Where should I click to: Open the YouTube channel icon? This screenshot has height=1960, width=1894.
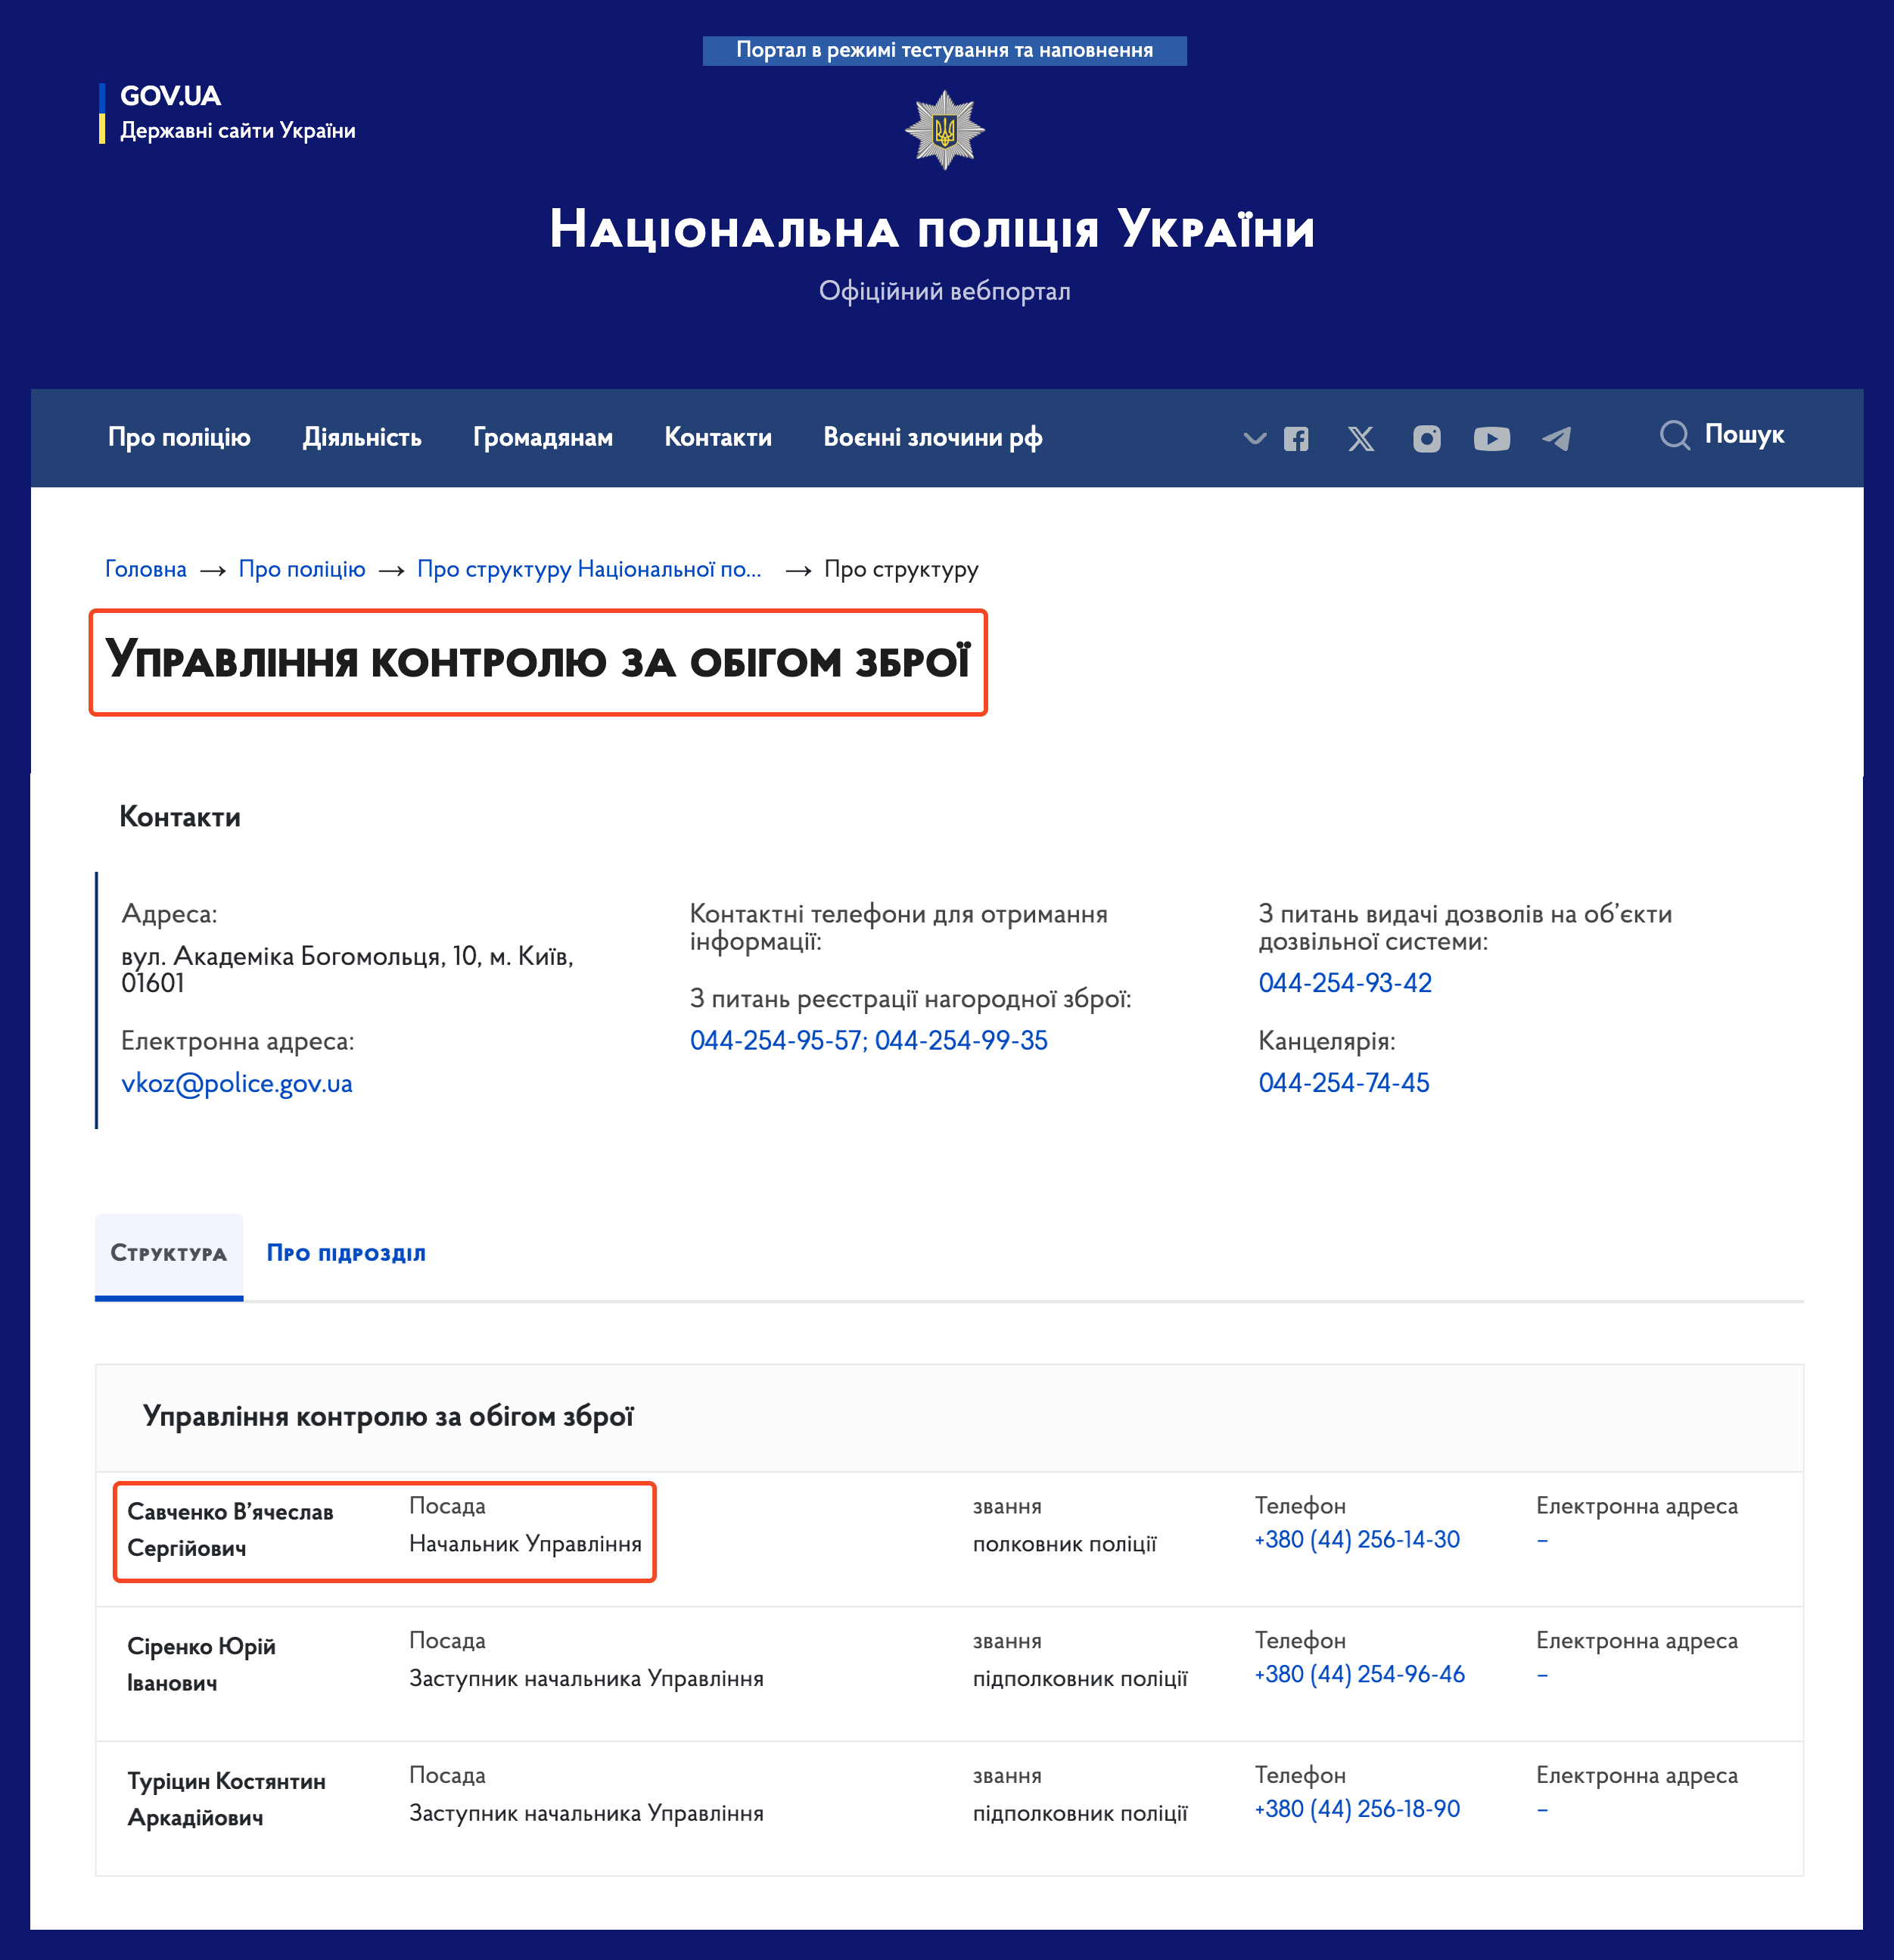(x=1492, y=439)
